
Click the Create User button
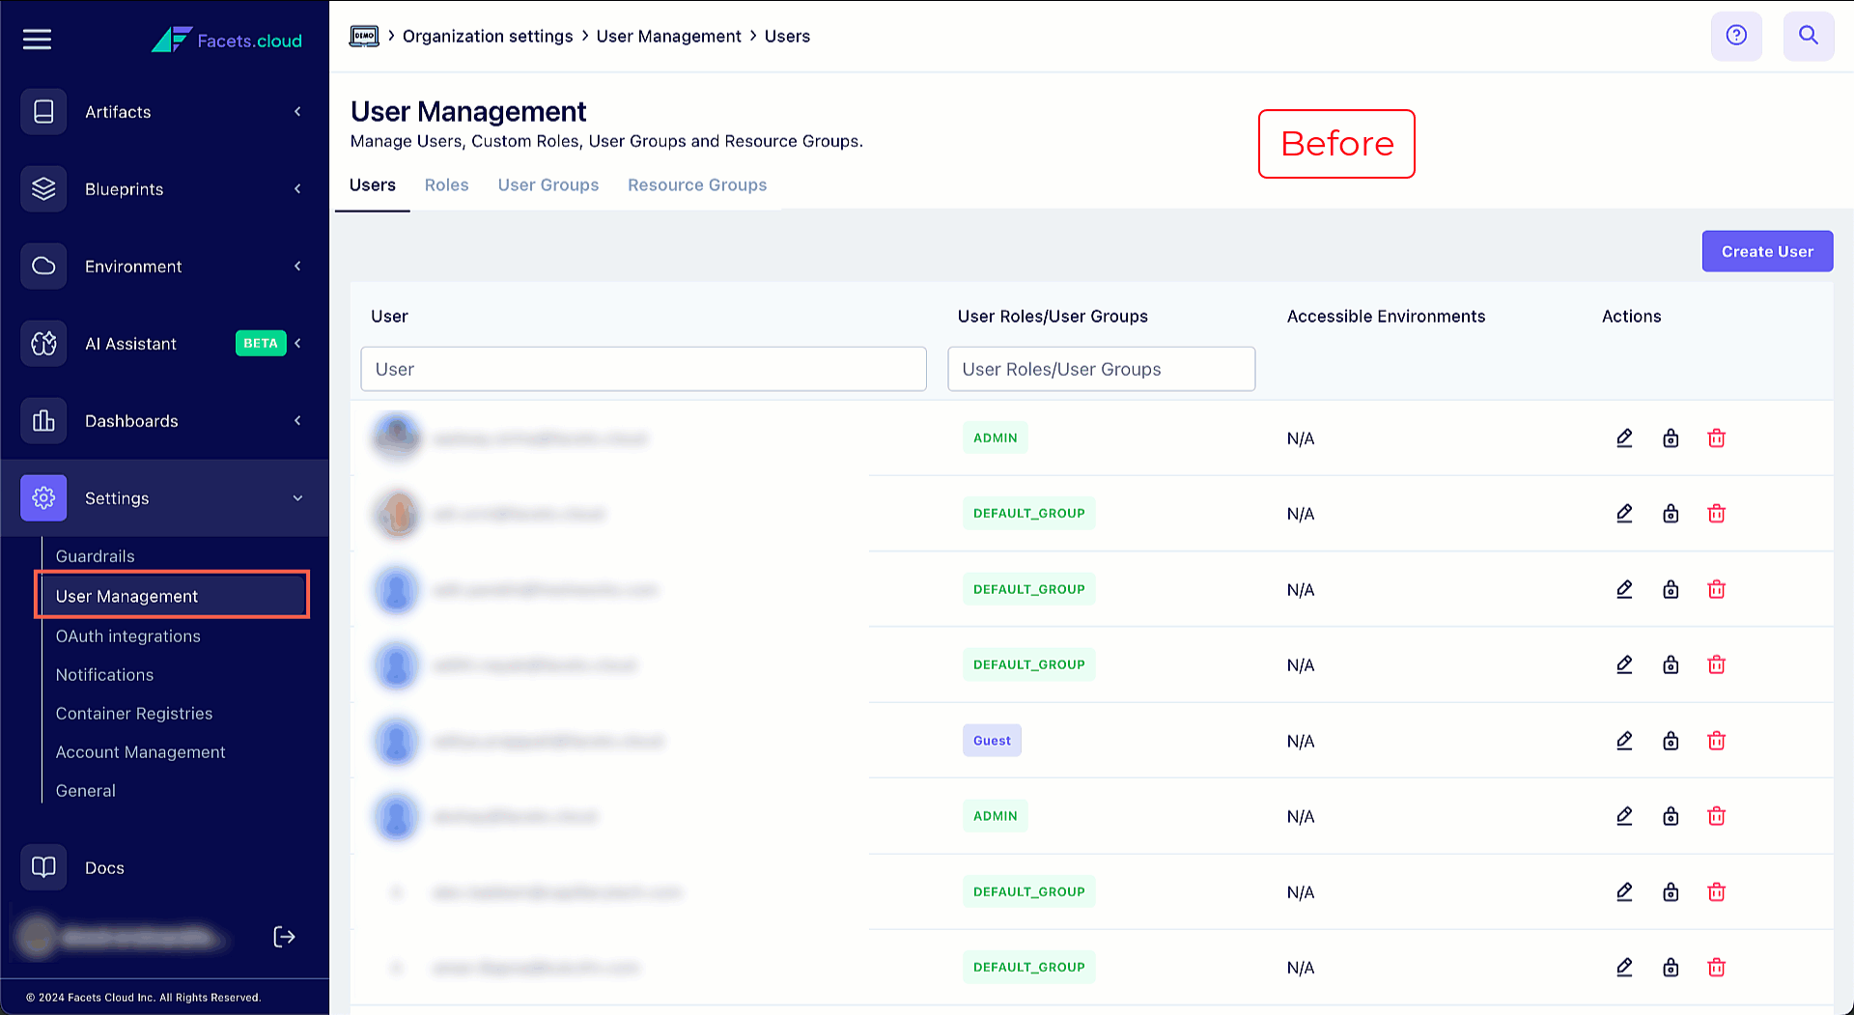1766,251
